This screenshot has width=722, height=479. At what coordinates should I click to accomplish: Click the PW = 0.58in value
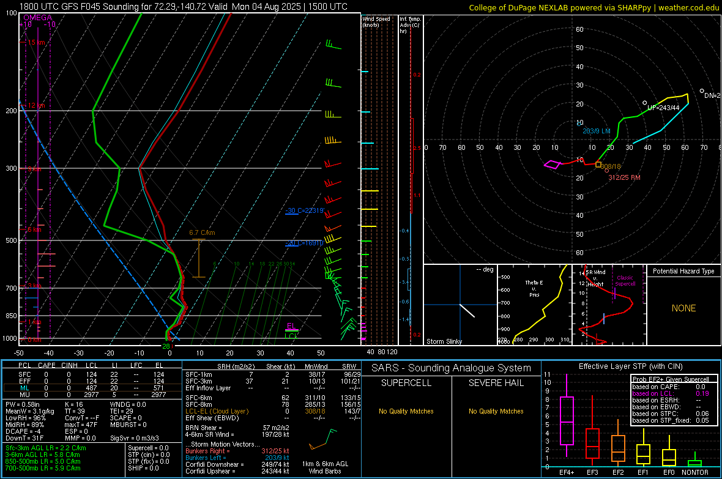click(23, 404)
